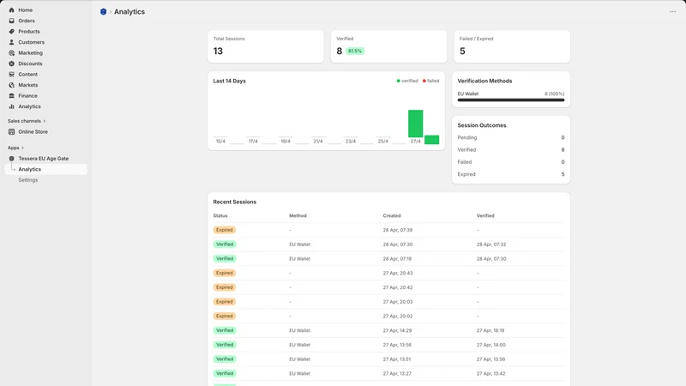Open Markets in the sidebar
The image size is (686, 386).
coord(28,85)
